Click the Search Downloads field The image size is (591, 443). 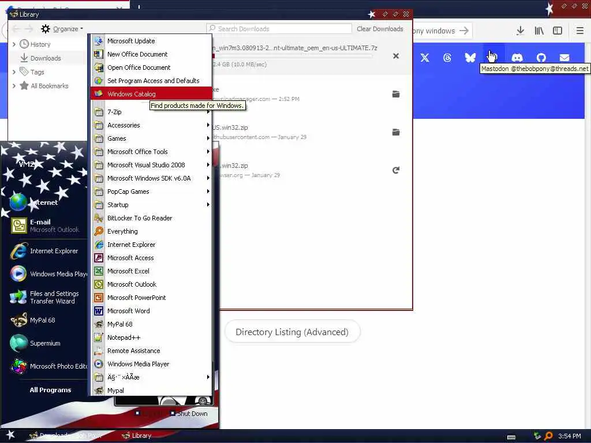(279, 29)
